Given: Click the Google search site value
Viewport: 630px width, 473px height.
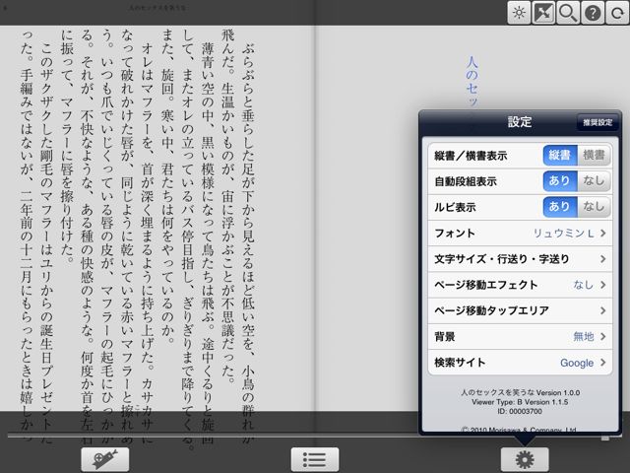Looking at the screenshot, I should click(577, 363).
